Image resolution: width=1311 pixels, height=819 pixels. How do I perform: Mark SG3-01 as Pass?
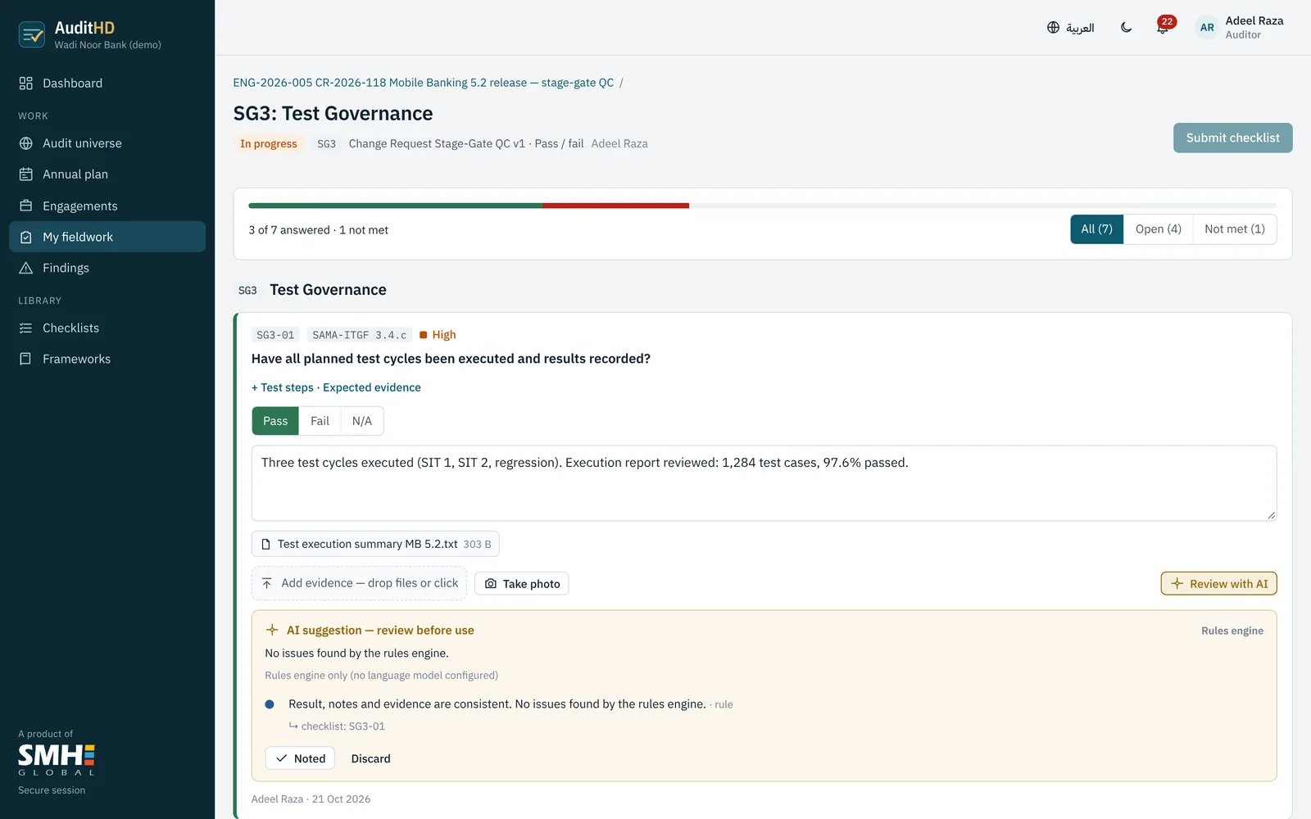tap(275, 421)
